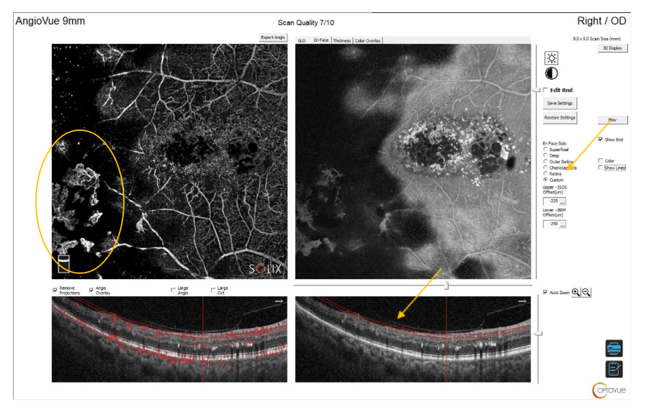649x407 pixels.
Task: Click the zoom in magnifier icon
Action: pyautogui.click(x=576, y=292)
